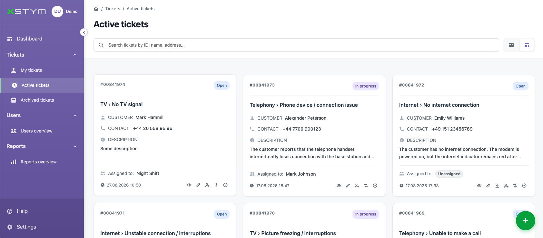This screenshot has height=238, width=543.
Task: Click transfer arrows icon on ticket #00841974
Action: pos(216,185)
